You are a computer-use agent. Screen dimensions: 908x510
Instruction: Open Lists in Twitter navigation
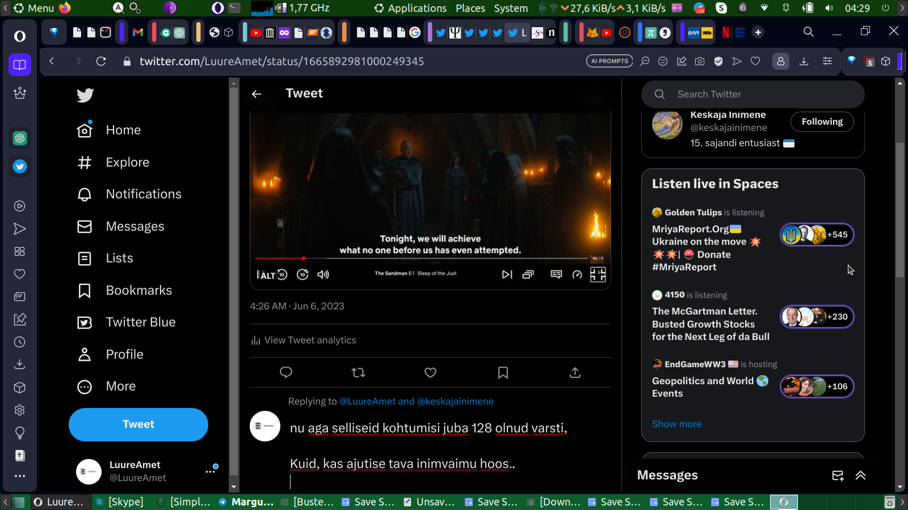(x=105, y=258)
